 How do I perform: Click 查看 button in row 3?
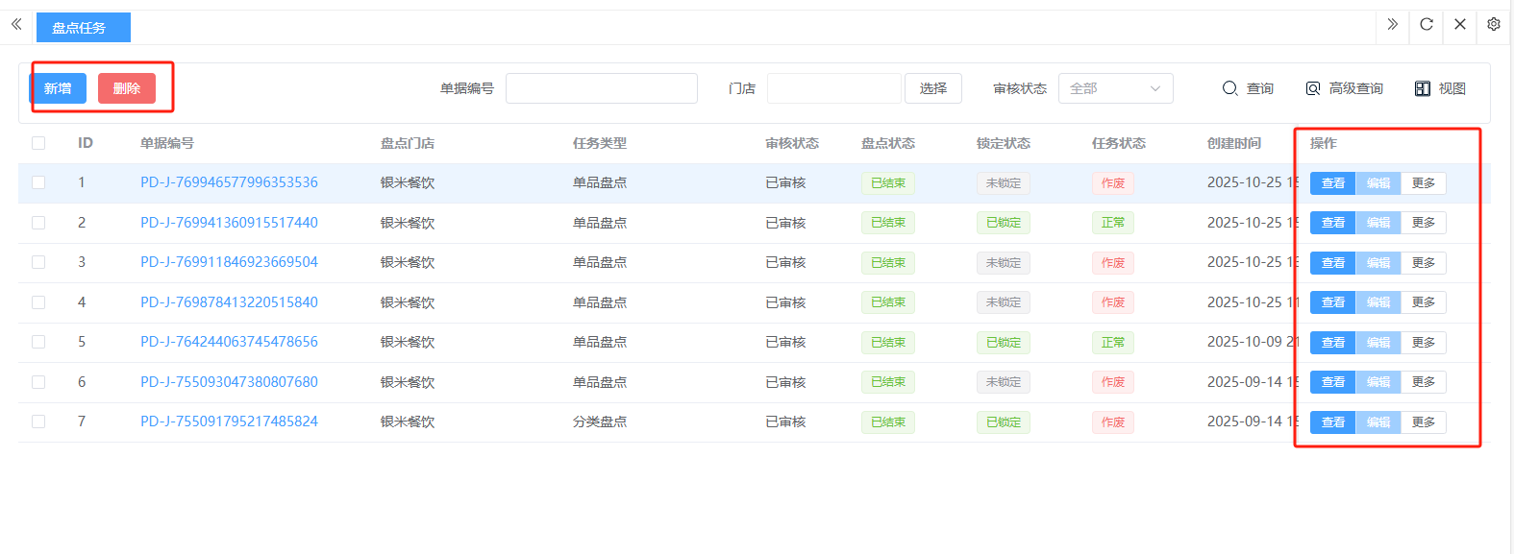pos(1332,263)
